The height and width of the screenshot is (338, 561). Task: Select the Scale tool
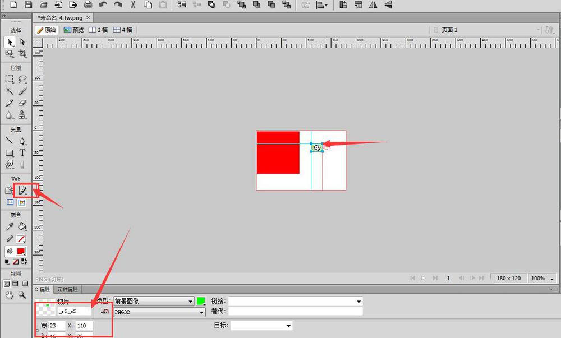pyautogui.click(x=10, y=54)
